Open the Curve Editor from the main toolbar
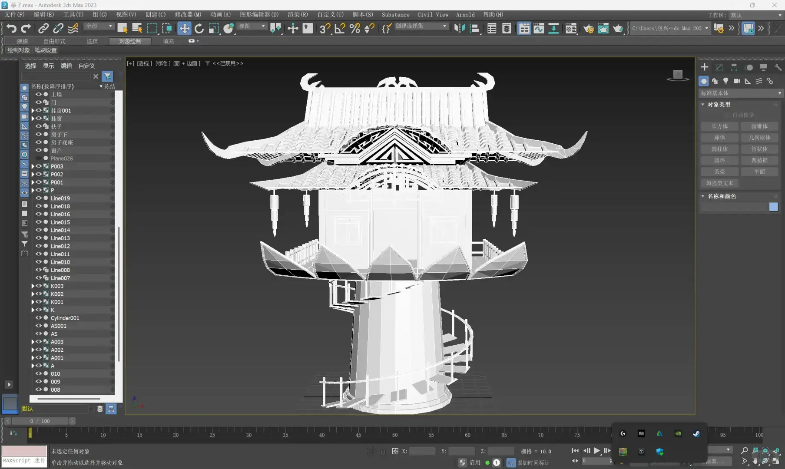 coord(539,28)
